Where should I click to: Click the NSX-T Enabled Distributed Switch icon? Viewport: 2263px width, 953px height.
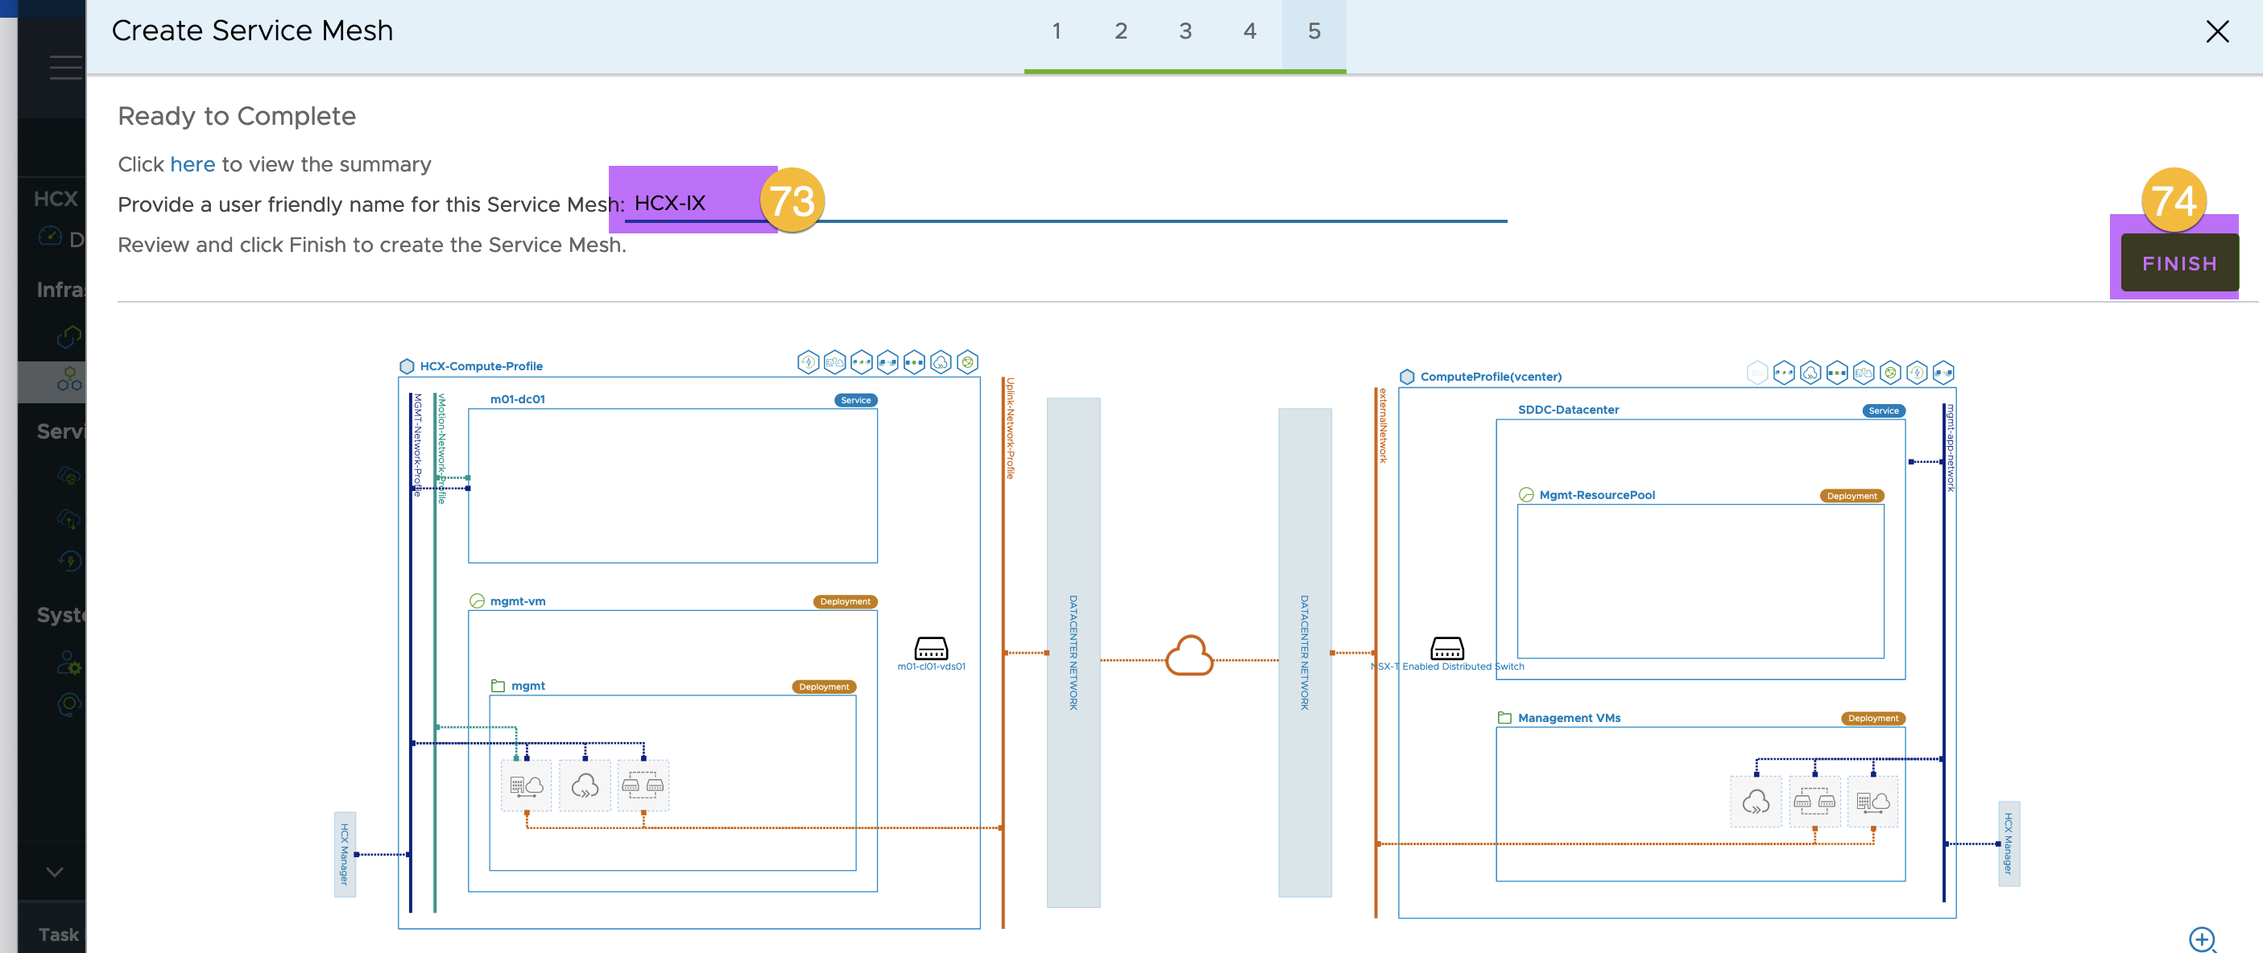tap(1447, 648)
